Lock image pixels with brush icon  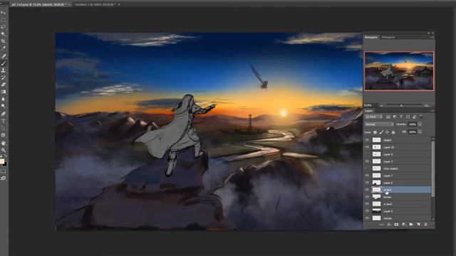tap(381, 132)
